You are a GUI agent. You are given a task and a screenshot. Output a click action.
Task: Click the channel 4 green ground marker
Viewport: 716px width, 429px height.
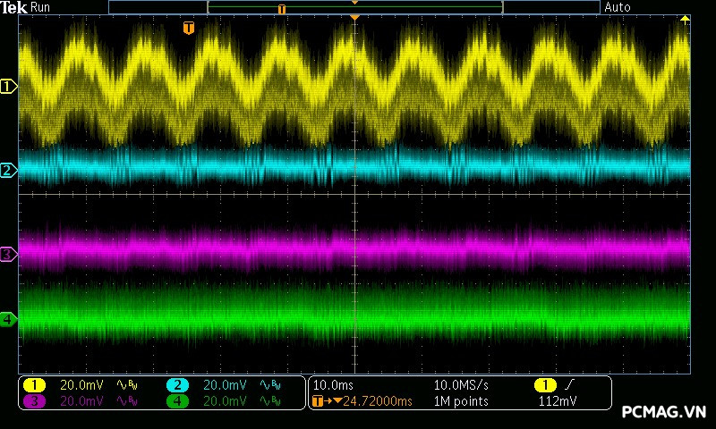point(8,319)
